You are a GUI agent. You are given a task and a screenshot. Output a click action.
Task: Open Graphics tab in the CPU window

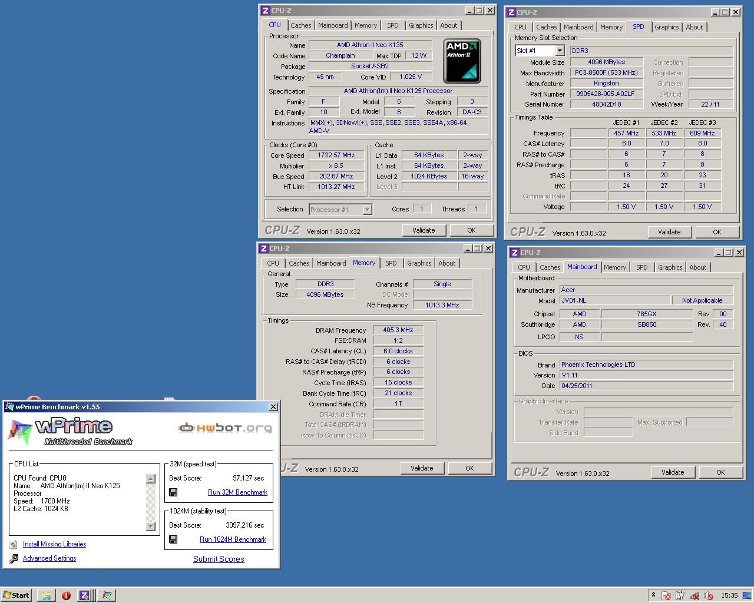point(421,25)
